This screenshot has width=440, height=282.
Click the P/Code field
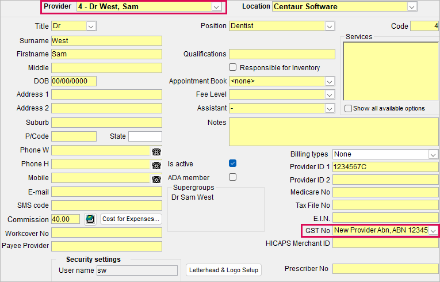tap(74, 136)
